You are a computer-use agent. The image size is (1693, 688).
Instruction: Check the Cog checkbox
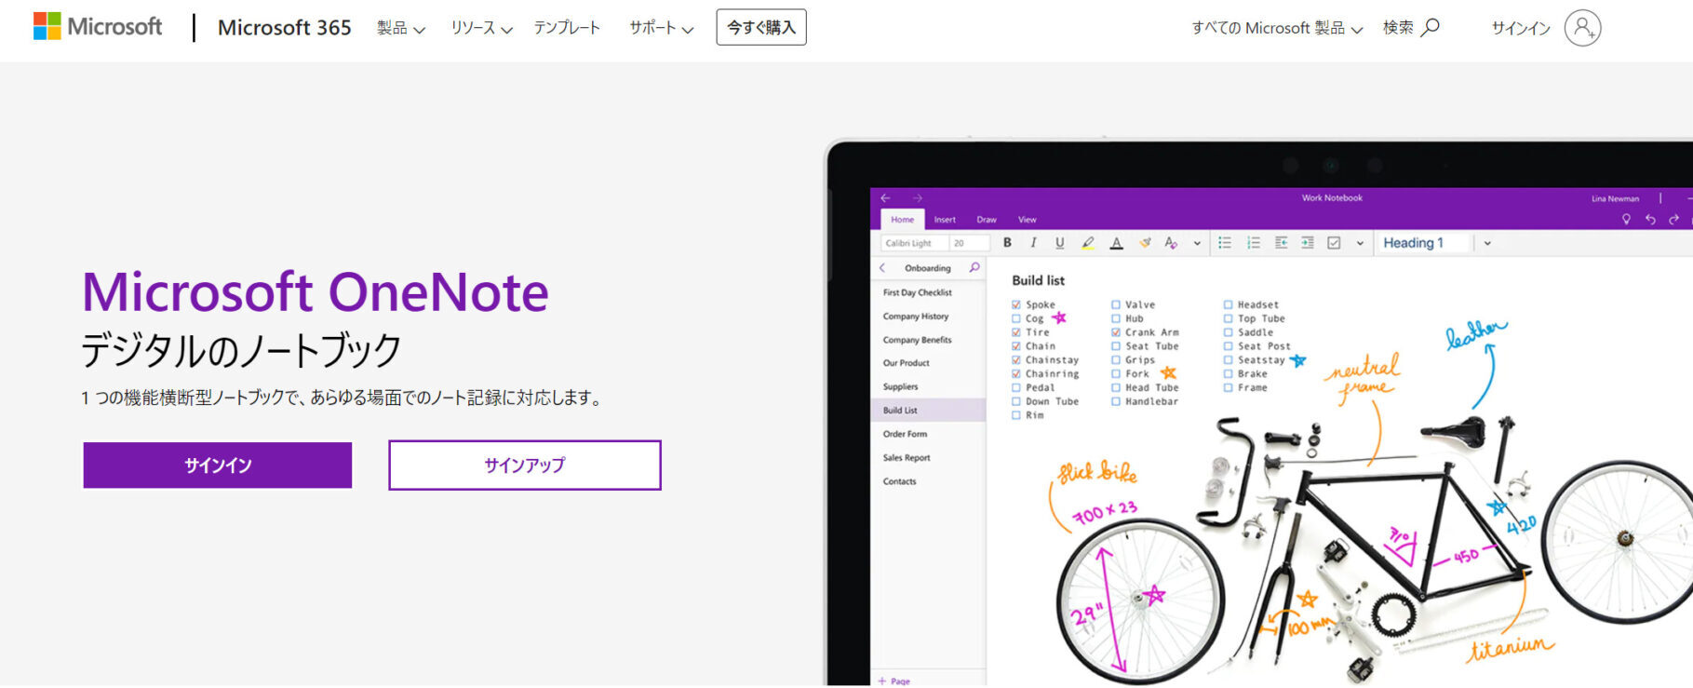coord(1016,318)
